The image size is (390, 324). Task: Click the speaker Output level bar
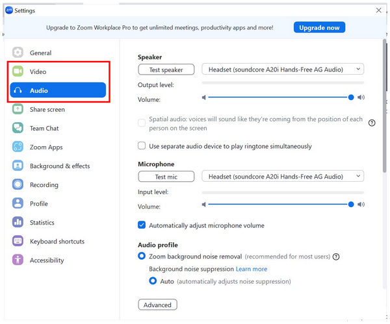283,82
